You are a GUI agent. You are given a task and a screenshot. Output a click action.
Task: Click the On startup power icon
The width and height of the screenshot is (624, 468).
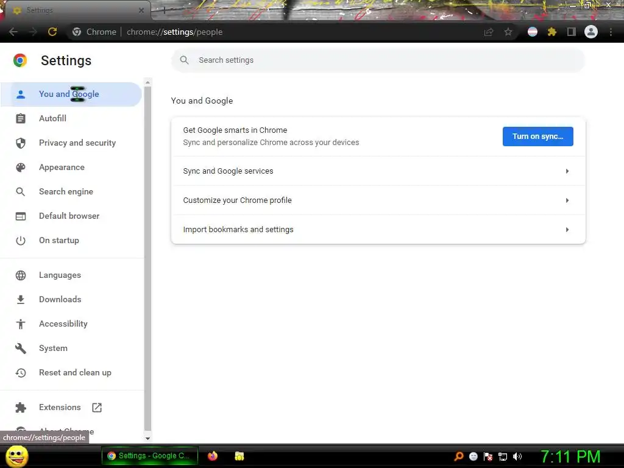pyautogui.click(x=21, y=240)
